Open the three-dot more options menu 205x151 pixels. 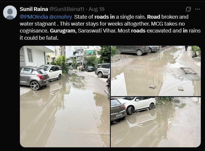(198, 9)
